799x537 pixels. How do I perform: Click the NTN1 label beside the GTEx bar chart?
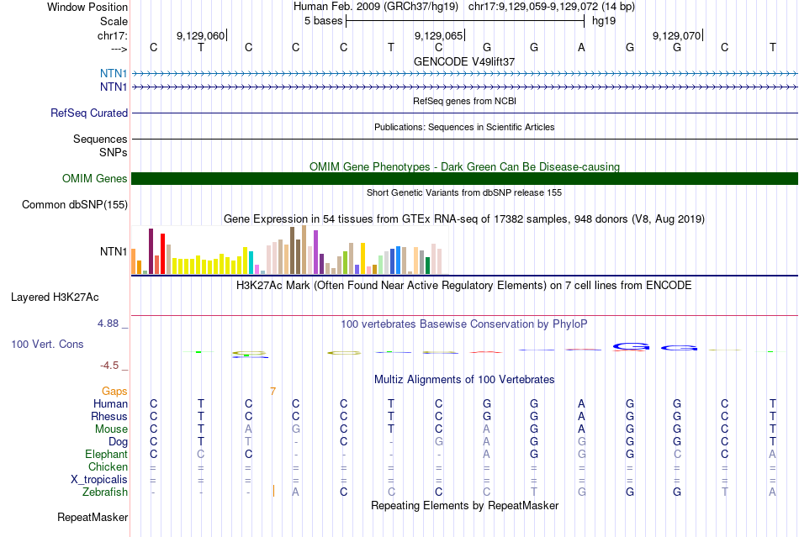point(114,251)
